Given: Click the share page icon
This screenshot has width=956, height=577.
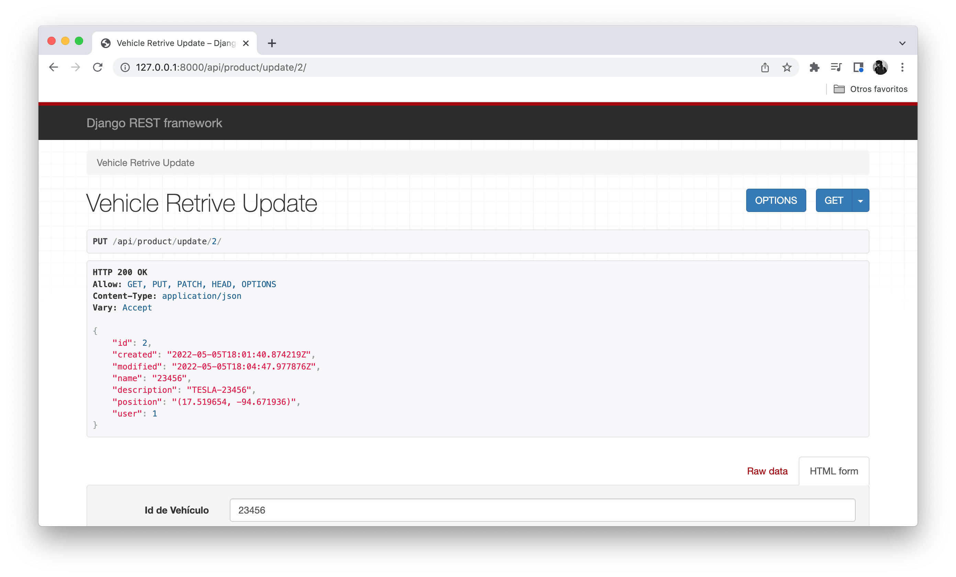Looking at the screenshot, I should (765, 67).
